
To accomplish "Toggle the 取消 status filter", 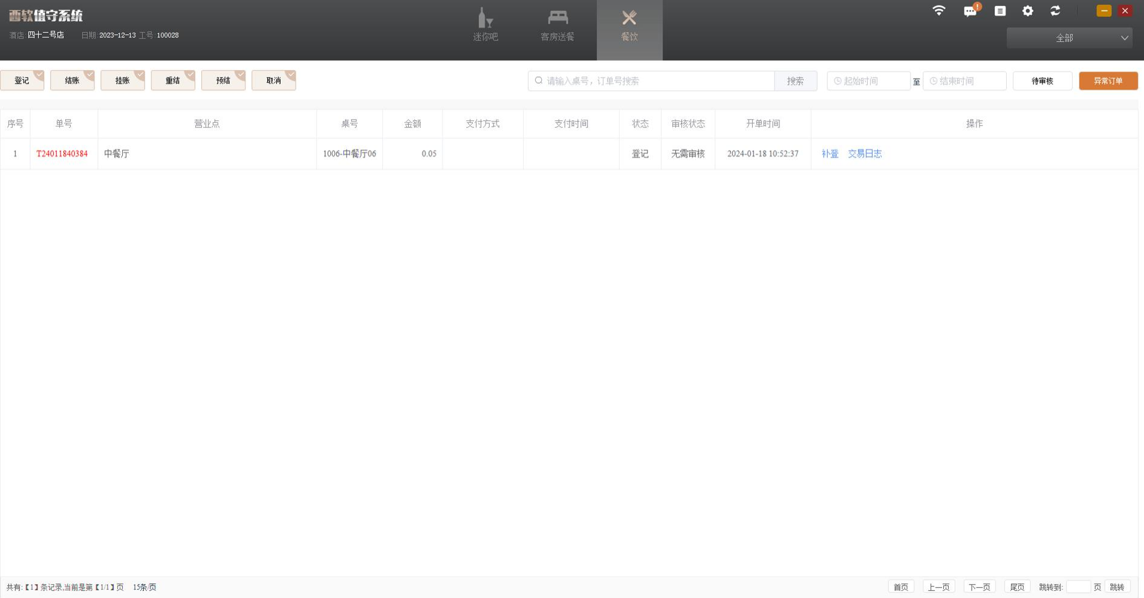I will click(x=274, y=80).
